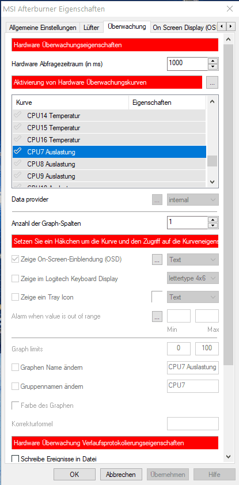
Task: Toggle Zeige On-Screen-Einblendung (OSD) checkbox
Action: (15, 259)
